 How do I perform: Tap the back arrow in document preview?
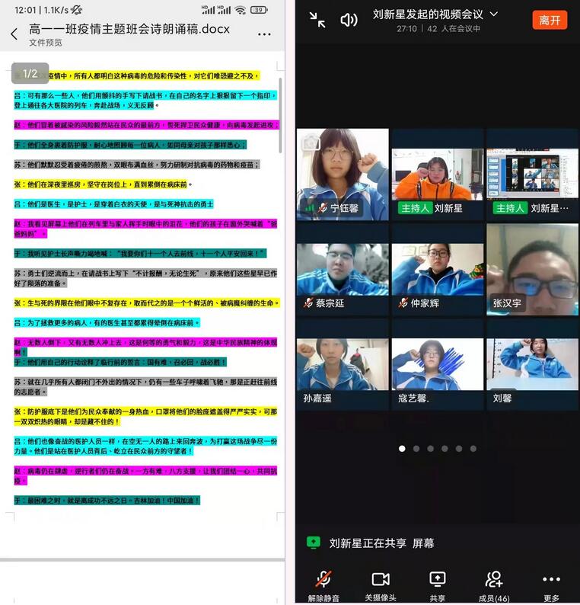tap(14, 34)
